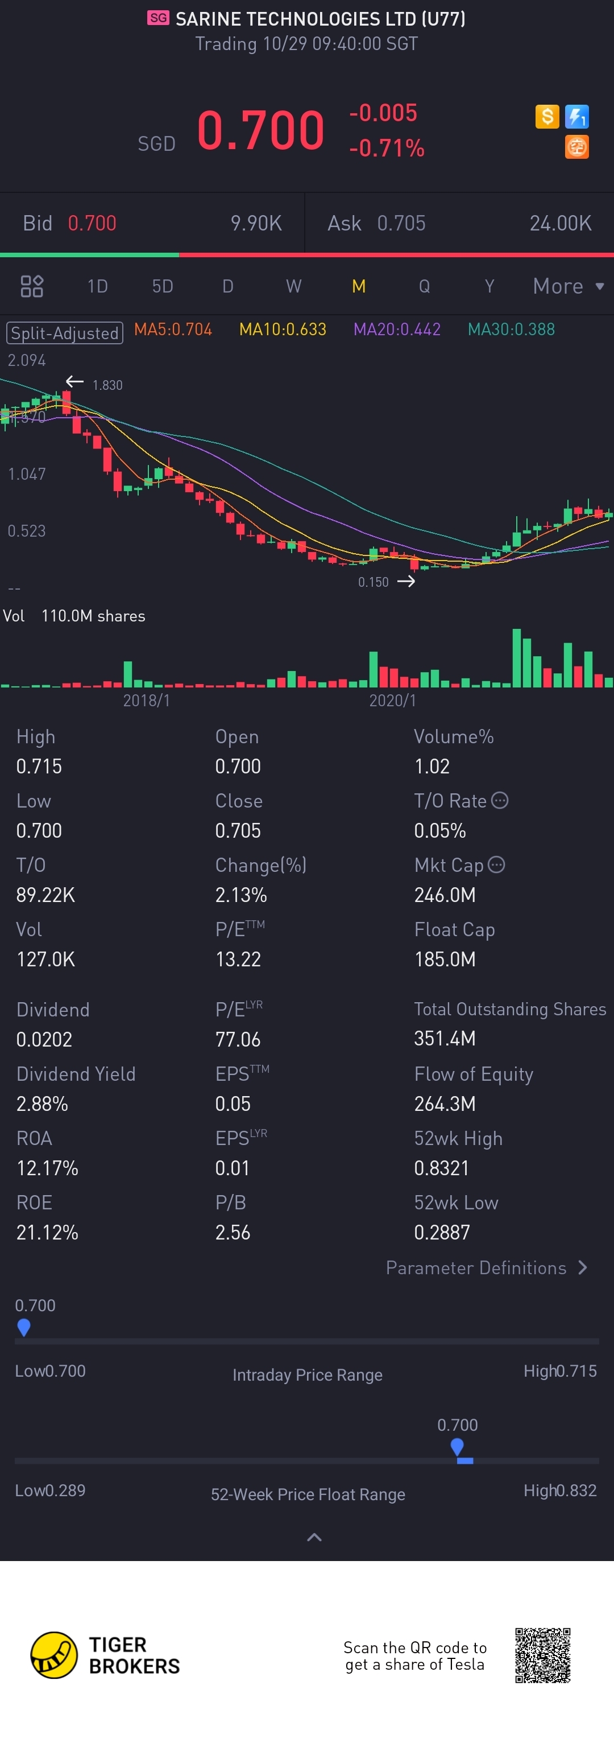Switch to the yearly Y chart
This screenshot has height=1750, width=614.
point(489,286)
